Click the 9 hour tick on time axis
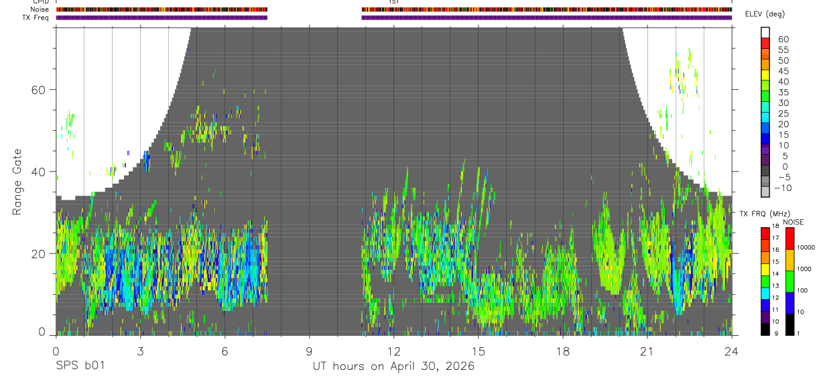This screenshot has height=380, width=823. (309, 351)
